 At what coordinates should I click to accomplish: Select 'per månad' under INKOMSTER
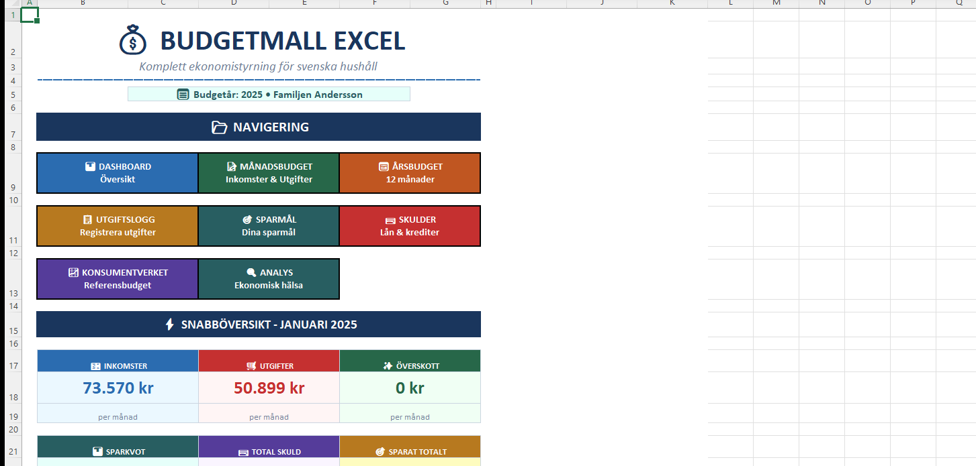(x=118, y=416)
